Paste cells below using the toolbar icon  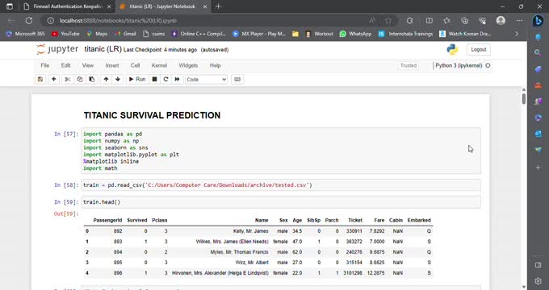[92, 79]
